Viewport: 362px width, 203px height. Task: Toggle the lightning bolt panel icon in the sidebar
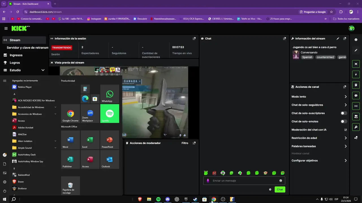point(356,75)
